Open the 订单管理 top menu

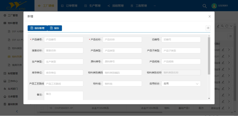click(69, 6)
